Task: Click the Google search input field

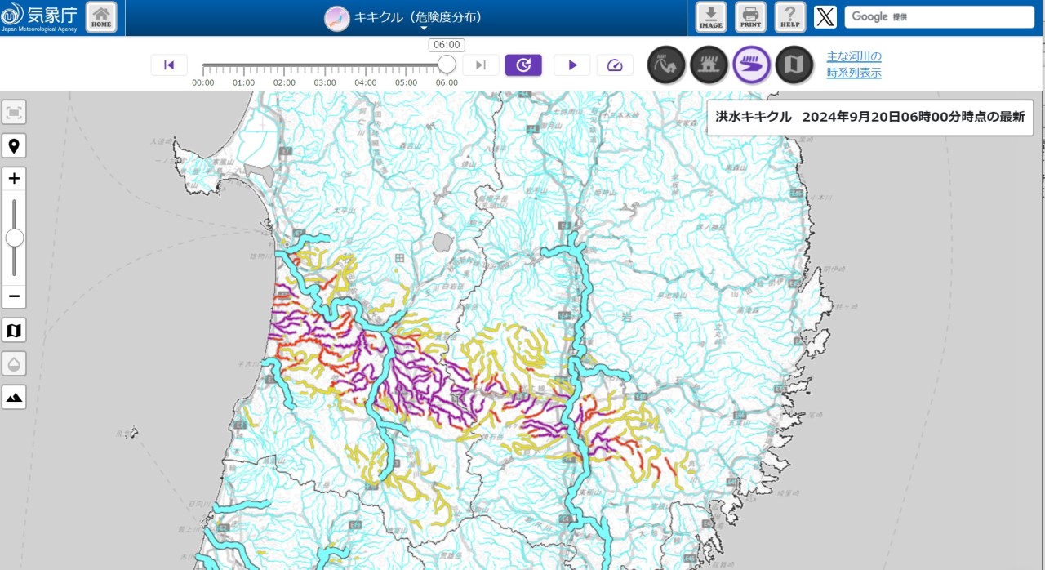Action: (939, 17)
